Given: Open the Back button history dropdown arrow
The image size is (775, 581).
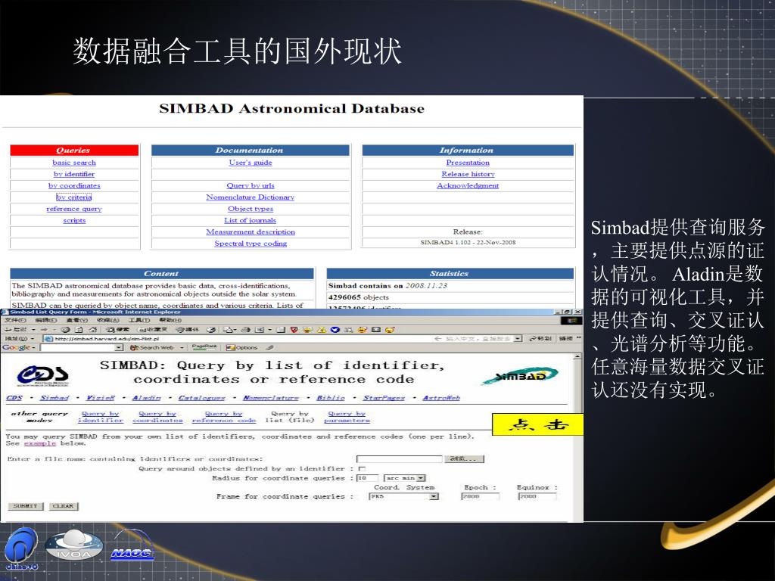Looking at the screenshot, I should pos(33,330).
